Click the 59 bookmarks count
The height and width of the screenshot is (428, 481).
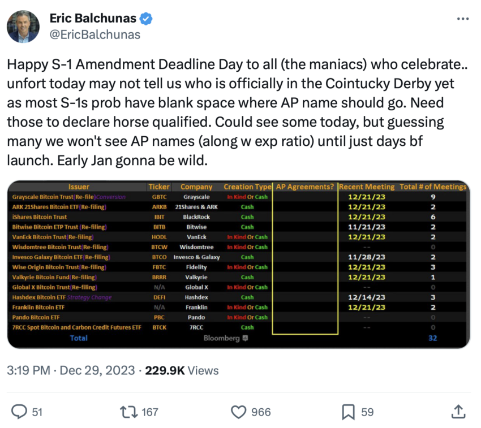pos(367,412)
